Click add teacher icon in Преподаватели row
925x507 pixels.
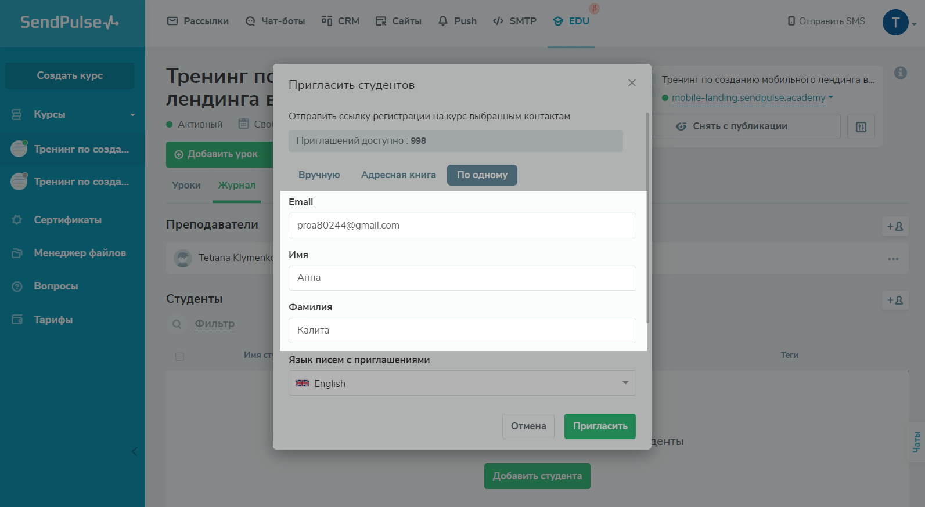(x=895, y=226)
